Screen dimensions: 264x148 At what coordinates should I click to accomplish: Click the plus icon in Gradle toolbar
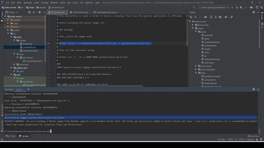195,17
